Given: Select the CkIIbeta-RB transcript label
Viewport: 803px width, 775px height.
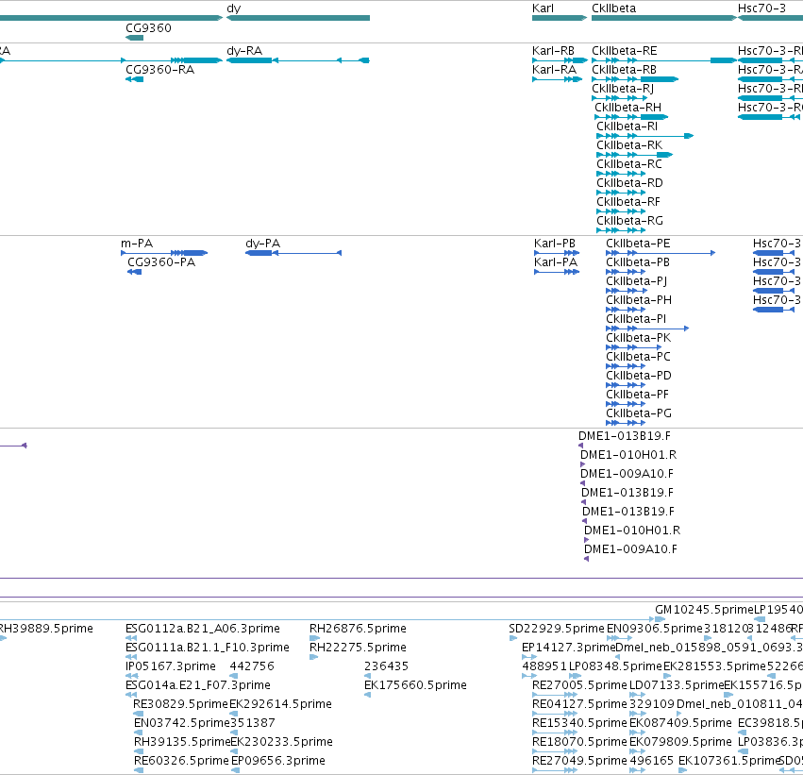Looking at the screenshot, I should [x=625, y=70].
